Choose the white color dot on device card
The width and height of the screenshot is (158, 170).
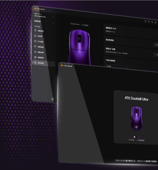tap(134, 137)
